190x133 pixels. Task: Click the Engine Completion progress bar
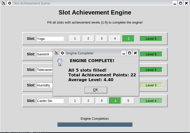[95, 124]
